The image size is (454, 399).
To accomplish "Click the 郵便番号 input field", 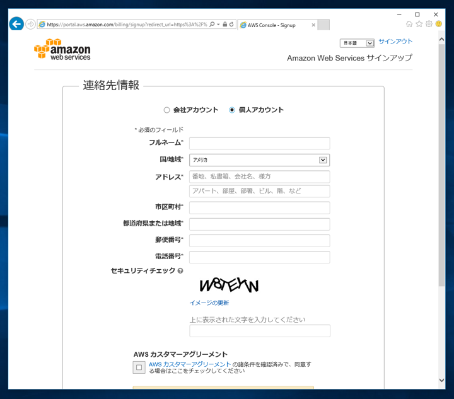I will (x=259, y=240).
